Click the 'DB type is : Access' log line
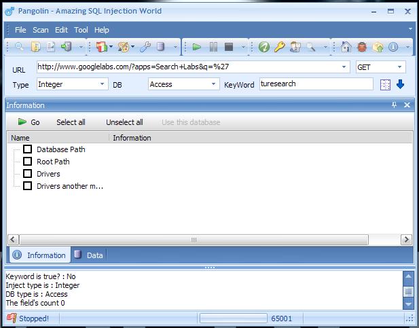The width and height of the screenshot is (419, 328). pos(37,294)
